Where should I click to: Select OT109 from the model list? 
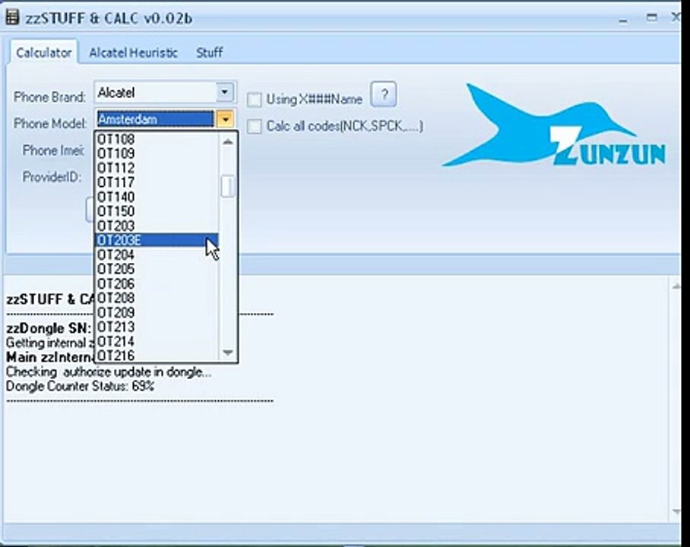157,153
